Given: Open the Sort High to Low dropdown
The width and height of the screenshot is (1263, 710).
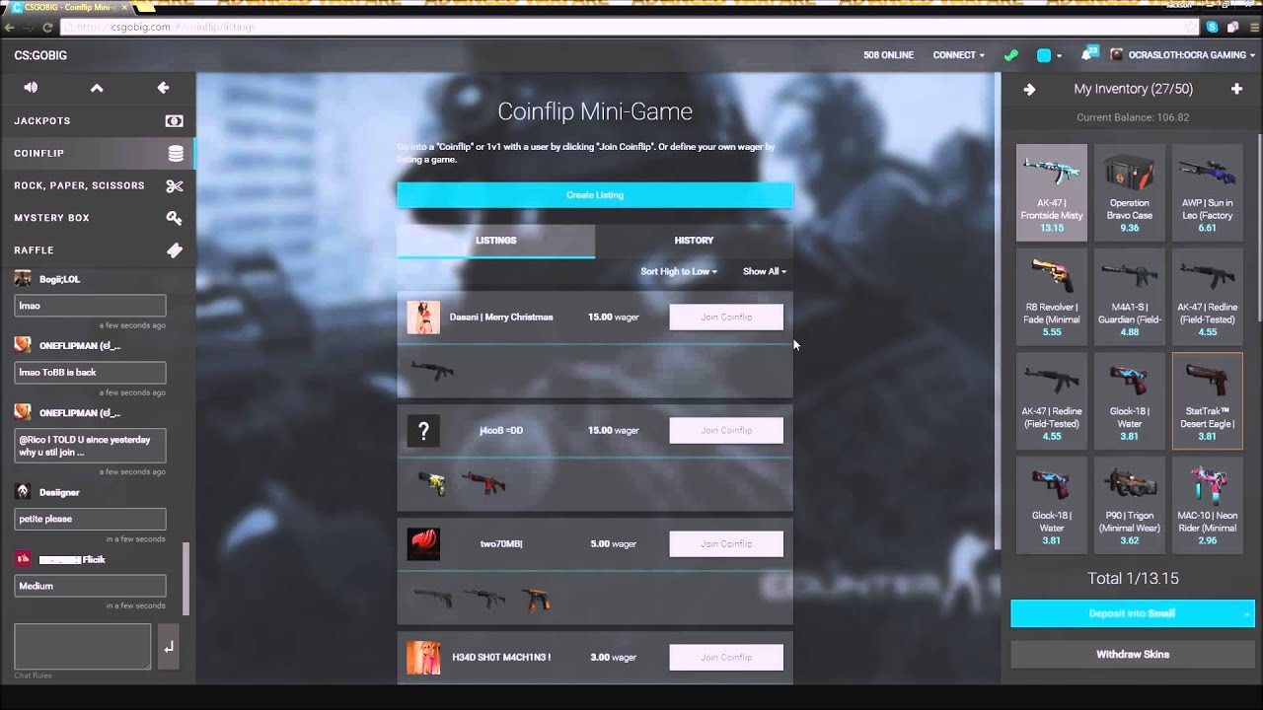Looking at the screenshot, I should pyautogui.click(x=679, y=271).
